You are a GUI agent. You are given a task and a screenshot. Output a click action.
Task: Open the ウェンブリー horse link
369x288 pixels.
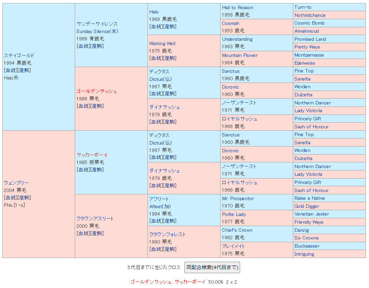click(x=16, y=183)
